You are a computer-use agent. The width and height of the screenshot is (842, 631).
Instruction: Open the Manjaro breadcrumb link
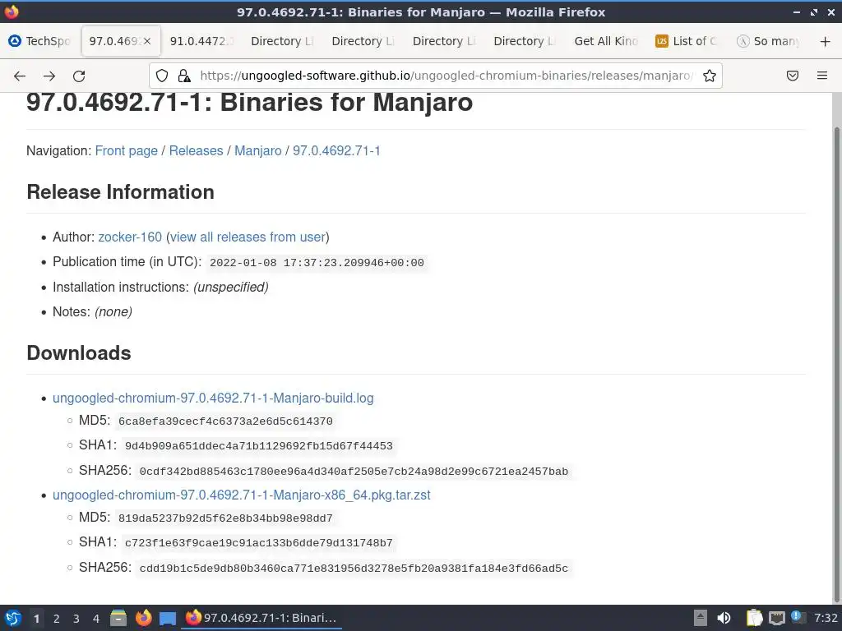tap(257, 151)
